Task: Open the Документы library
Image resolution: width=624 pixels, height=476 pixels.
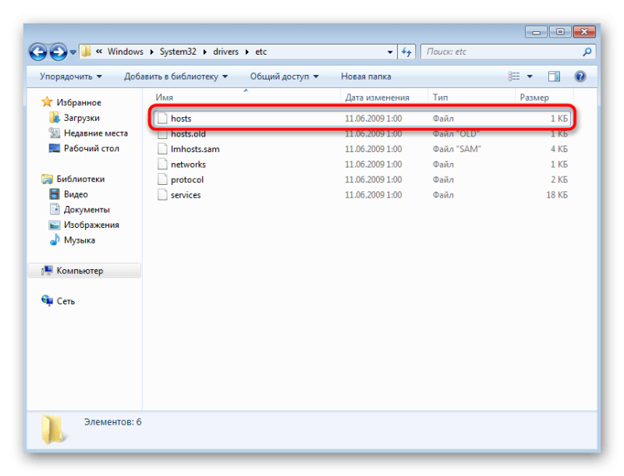Action: pyautogui.click(x=87, y=210)
